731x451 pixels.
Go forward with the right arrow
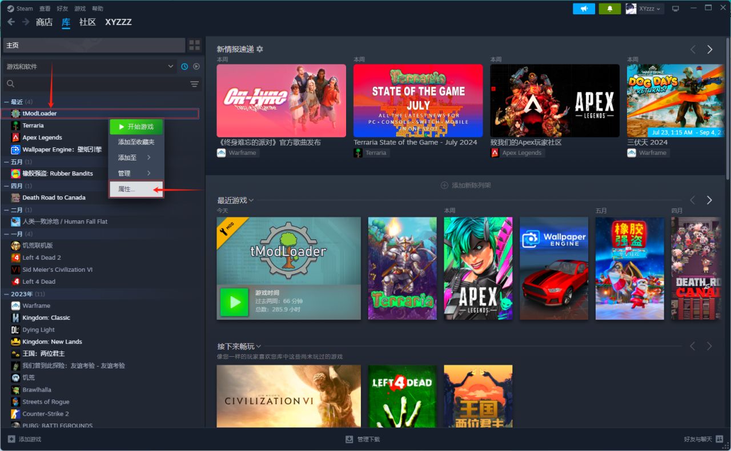(x=26, y=22)
